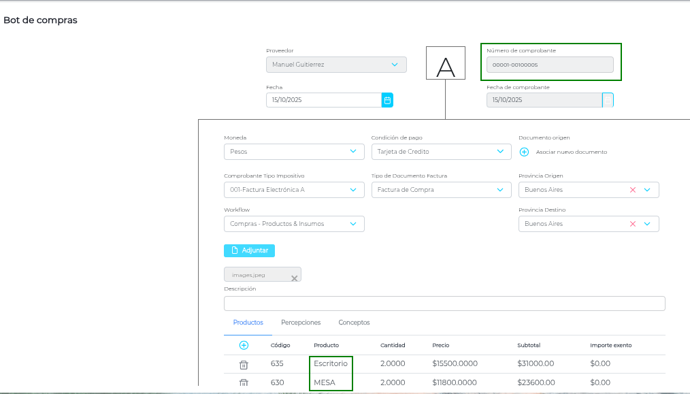Click the Código column header

pyautogui.click(x=280, y=345)
